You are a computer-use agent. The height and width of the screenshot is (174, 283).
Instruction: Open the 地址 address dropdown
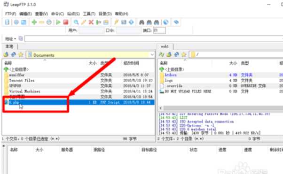tap(10, 39)
